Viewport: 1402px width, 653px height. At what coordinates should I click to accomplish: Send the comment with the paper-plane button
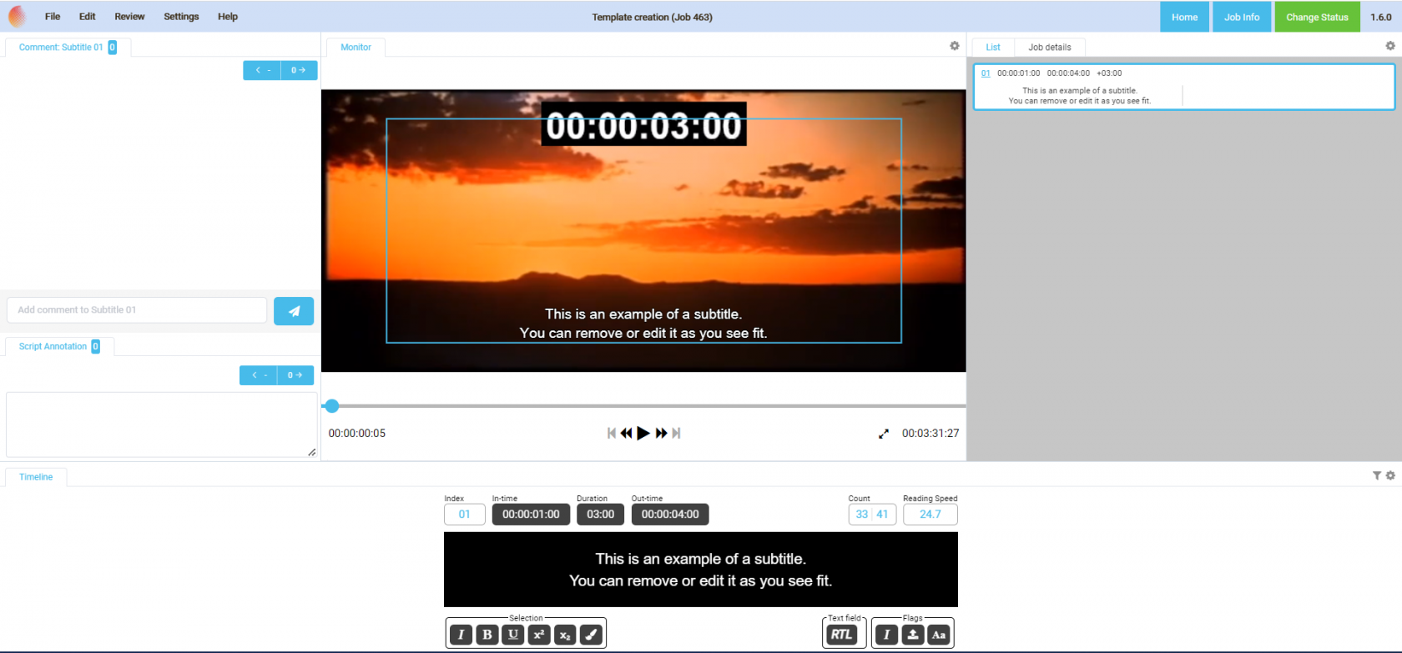point(294,311)
